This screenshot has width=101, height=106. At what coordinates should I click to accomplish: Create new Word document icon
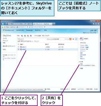[x=22, y=36]
